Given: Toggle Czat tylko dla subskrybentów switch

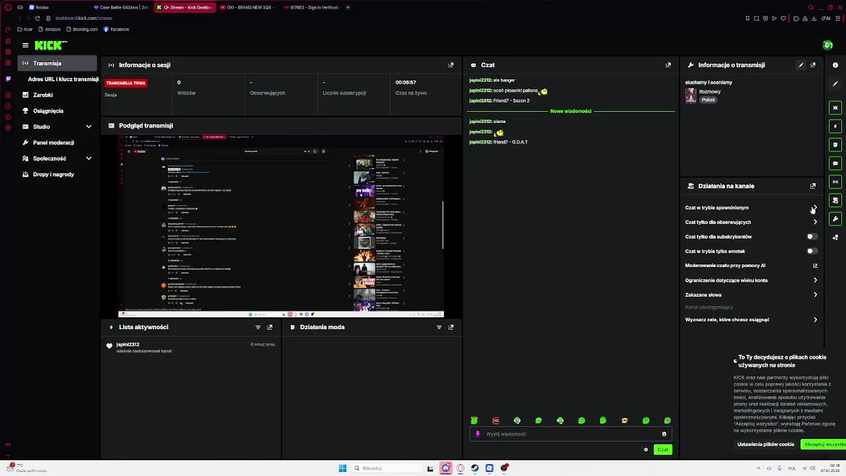Looking at the screenshot, I should [x=812, y=237].
